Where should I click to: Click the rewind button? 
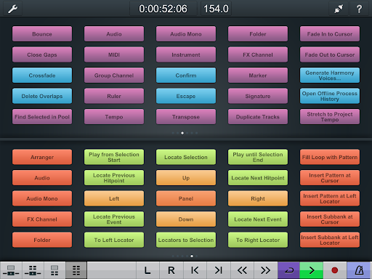[242, 270]
